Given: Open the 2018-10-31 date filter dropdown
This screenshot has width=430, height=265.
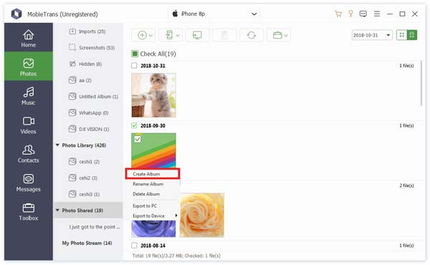Looking at the screenshot, I should point(372,35).
